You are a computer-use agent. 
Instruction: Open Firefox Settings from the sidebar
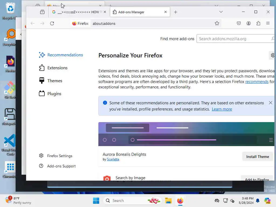56,156
